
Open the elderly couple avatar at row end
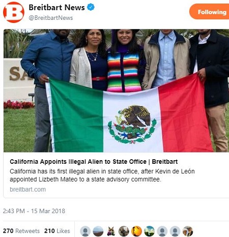tap(188, 231)
